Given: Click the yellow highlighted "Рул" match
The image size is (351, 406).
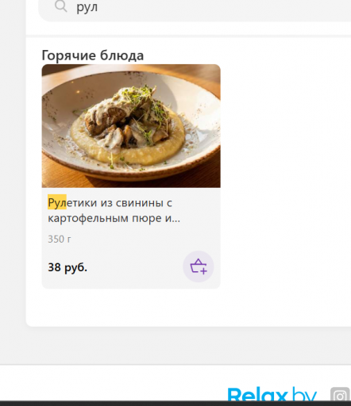Looking at the screenshot, I should (x=57, y=203).
